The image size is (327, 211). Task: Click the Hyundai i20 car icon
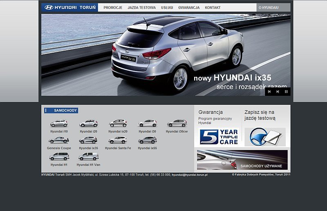tap(88, 123)
